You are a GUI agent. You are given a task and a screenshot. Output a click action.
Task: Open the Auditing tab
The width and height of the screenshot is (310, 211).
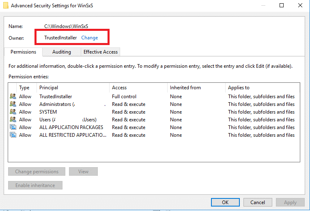[62, 52]
